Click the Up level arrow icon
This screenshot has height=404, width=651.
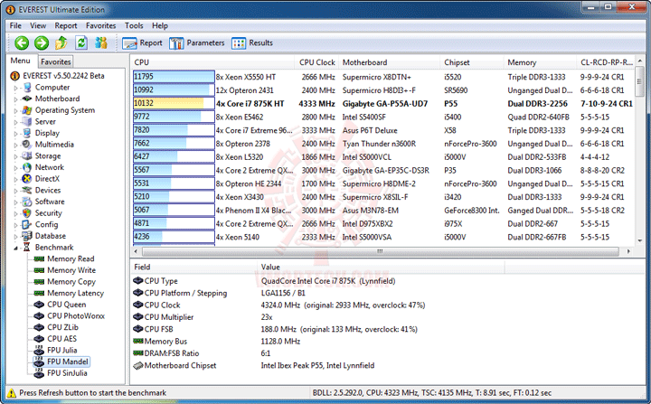(61, 42)
